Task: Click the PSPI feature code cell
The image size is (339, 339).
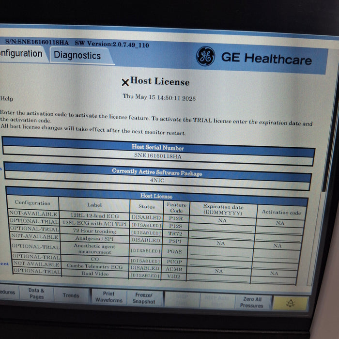Action: coord(175,241)
